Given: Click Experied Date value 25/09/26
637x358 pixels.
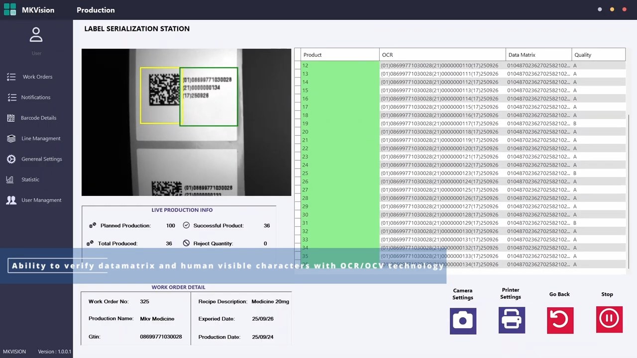Looking at the screenshot, I should tap(262, 319).
